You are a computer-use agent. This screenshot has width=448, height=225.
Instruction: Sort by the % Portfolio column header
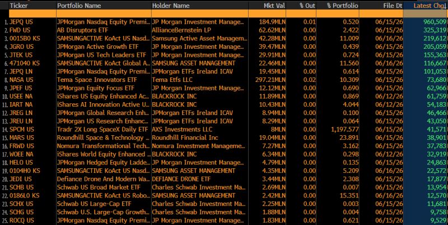(338, 6)
